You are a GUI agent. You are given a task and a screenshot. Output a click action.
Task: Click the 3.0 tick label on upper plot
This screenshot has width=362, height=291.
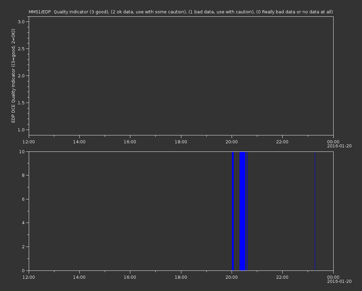tap(21, 22)
